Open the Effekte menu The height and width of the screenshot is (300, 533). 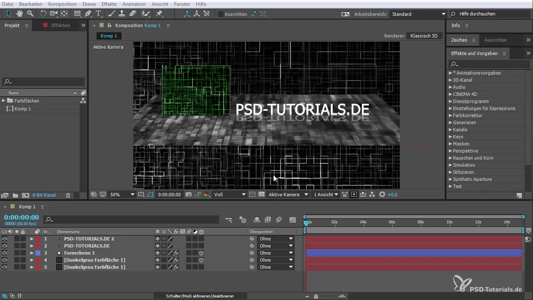(109, 4)
